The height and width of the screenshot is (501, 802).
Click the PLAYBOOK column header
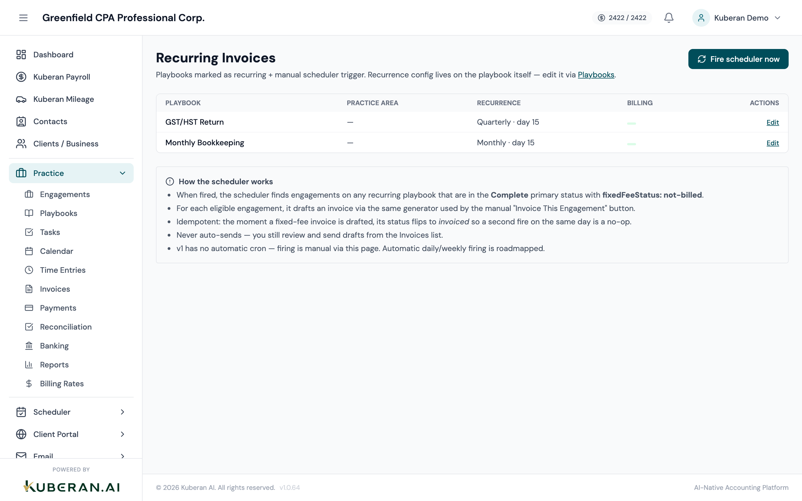coord(183,103)
